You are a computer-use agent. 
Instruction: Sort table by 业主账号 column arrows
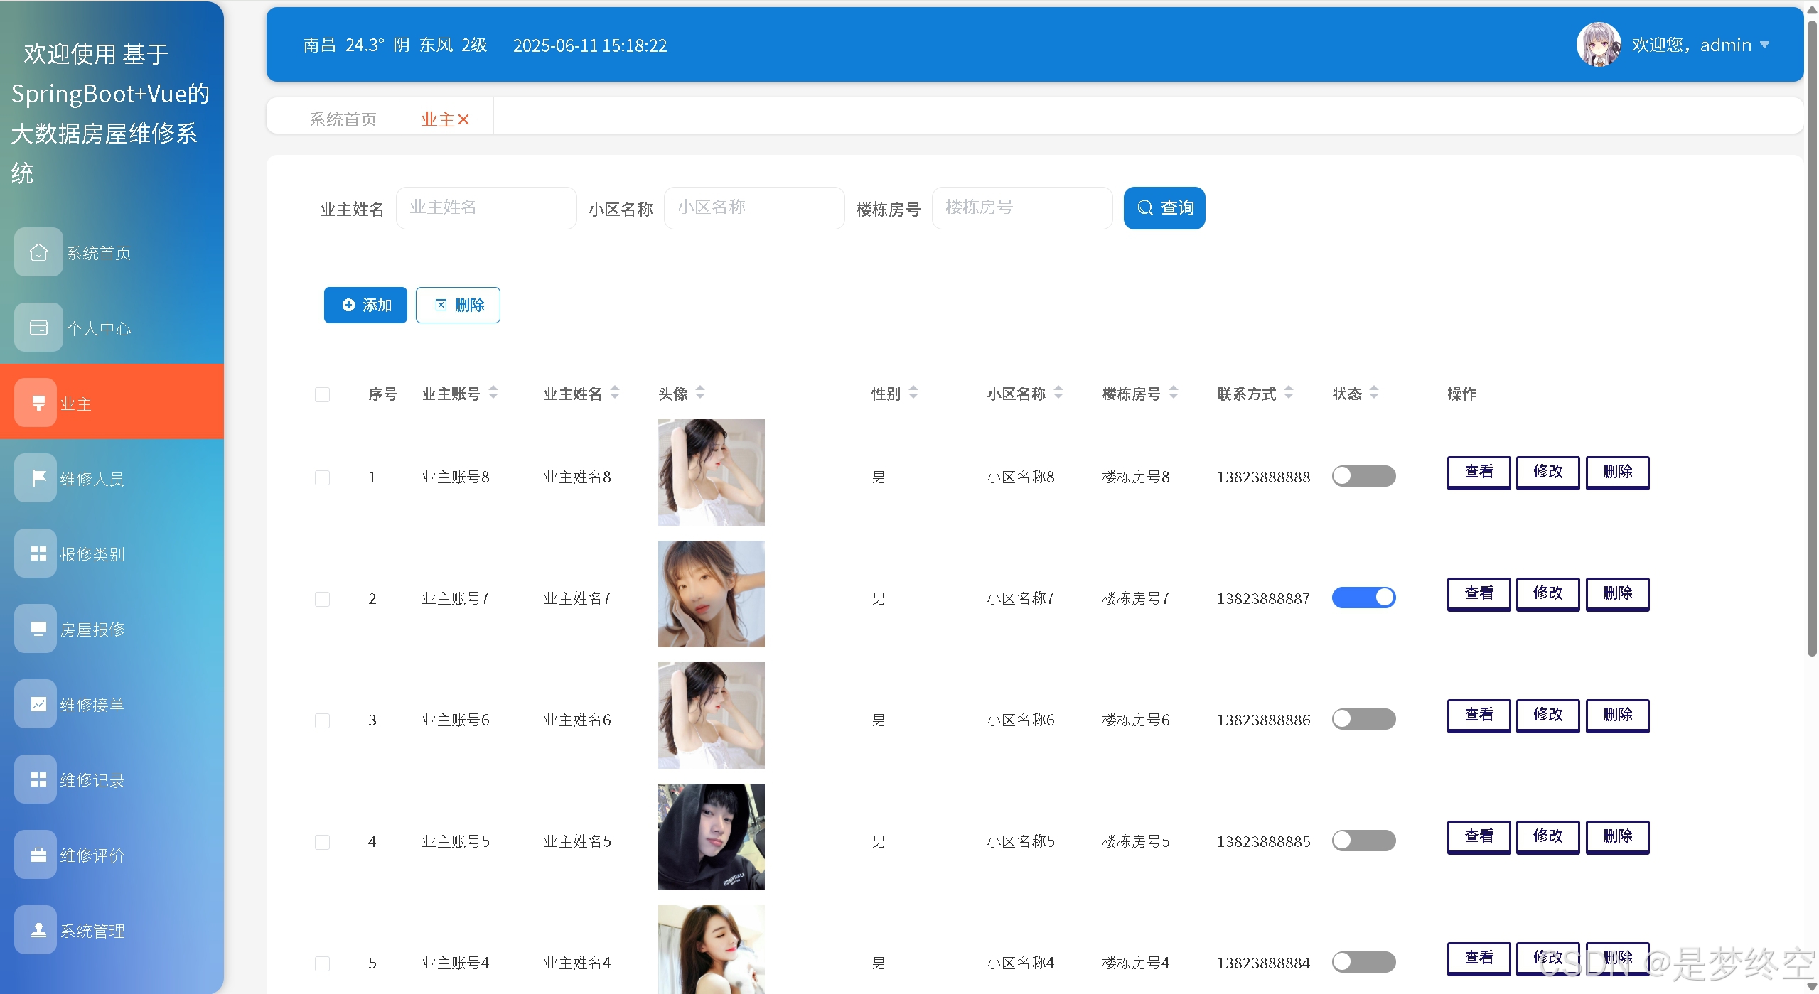[493, 393]
